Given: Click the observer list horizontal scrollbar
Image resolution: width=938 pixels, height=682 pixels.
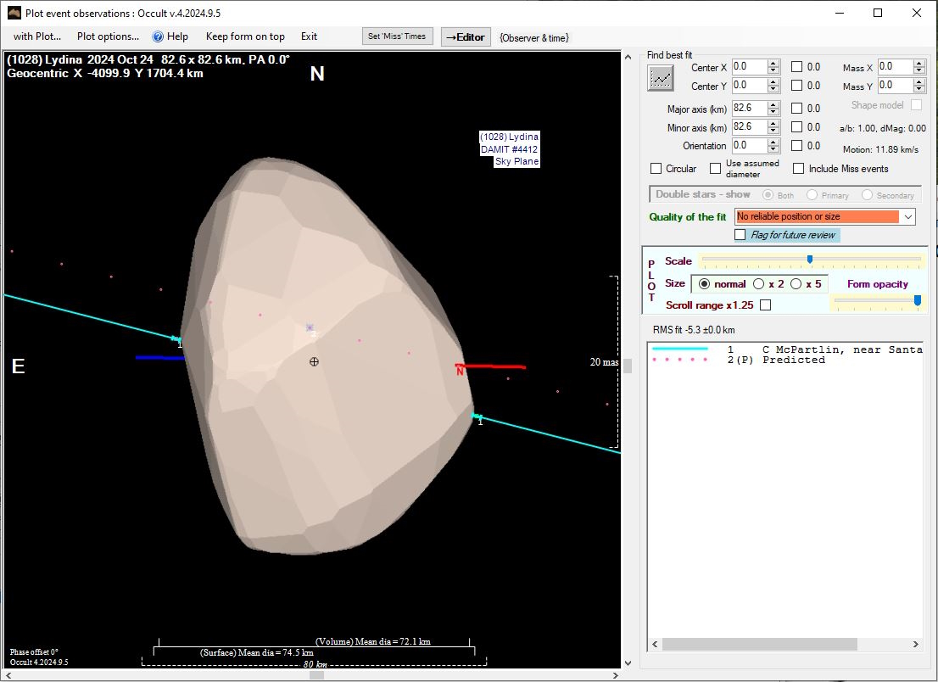Looking at the screenshot, I should [x=759, y=645].
